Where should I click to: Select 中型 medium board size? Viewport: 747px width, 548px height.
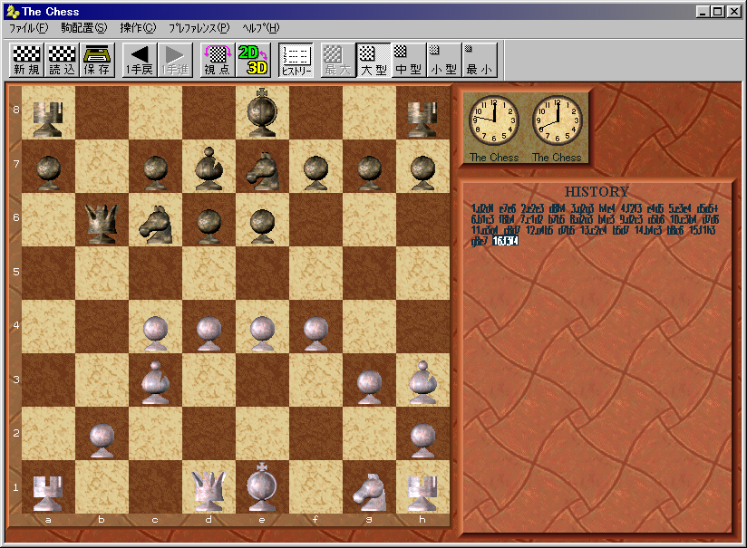coord(409,60)
